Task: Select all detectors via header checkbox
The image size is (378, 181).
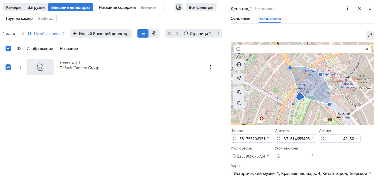Action: tap(8, 48)
